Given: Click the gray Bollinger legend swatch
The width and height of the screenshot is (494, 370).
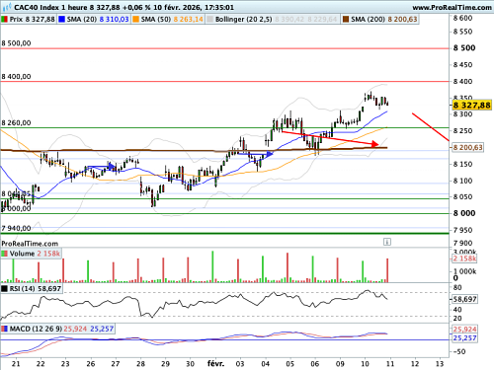Looking at the screenshot, I should [x=209, y=20].
